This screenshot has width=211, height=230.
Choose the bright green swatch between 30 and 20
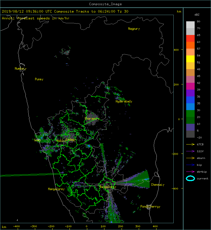(x=190, y=113)
